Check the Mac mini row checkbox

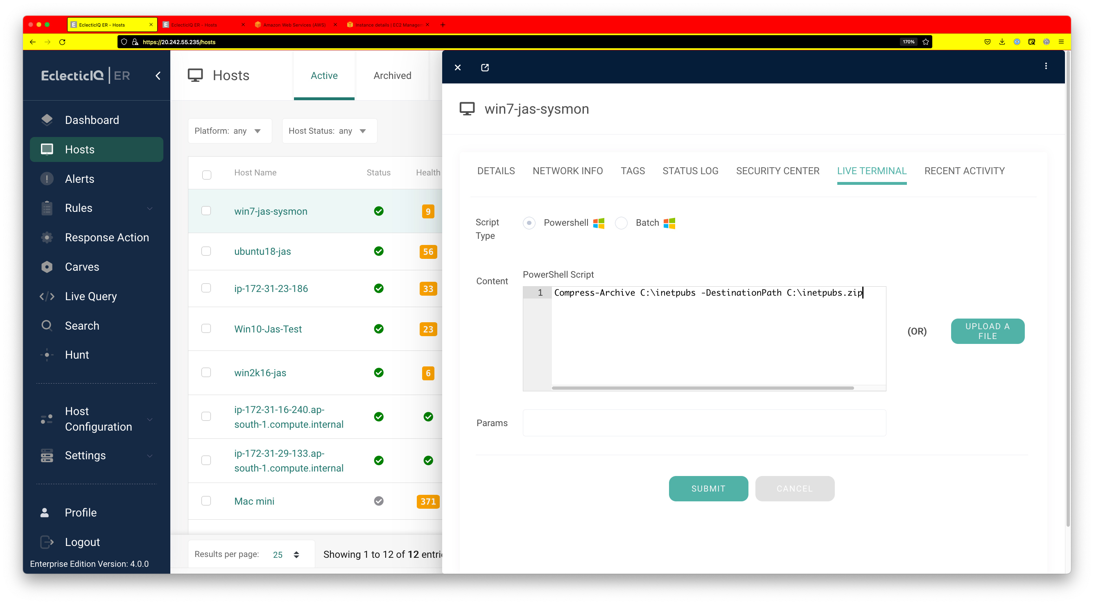coord(206,501)
